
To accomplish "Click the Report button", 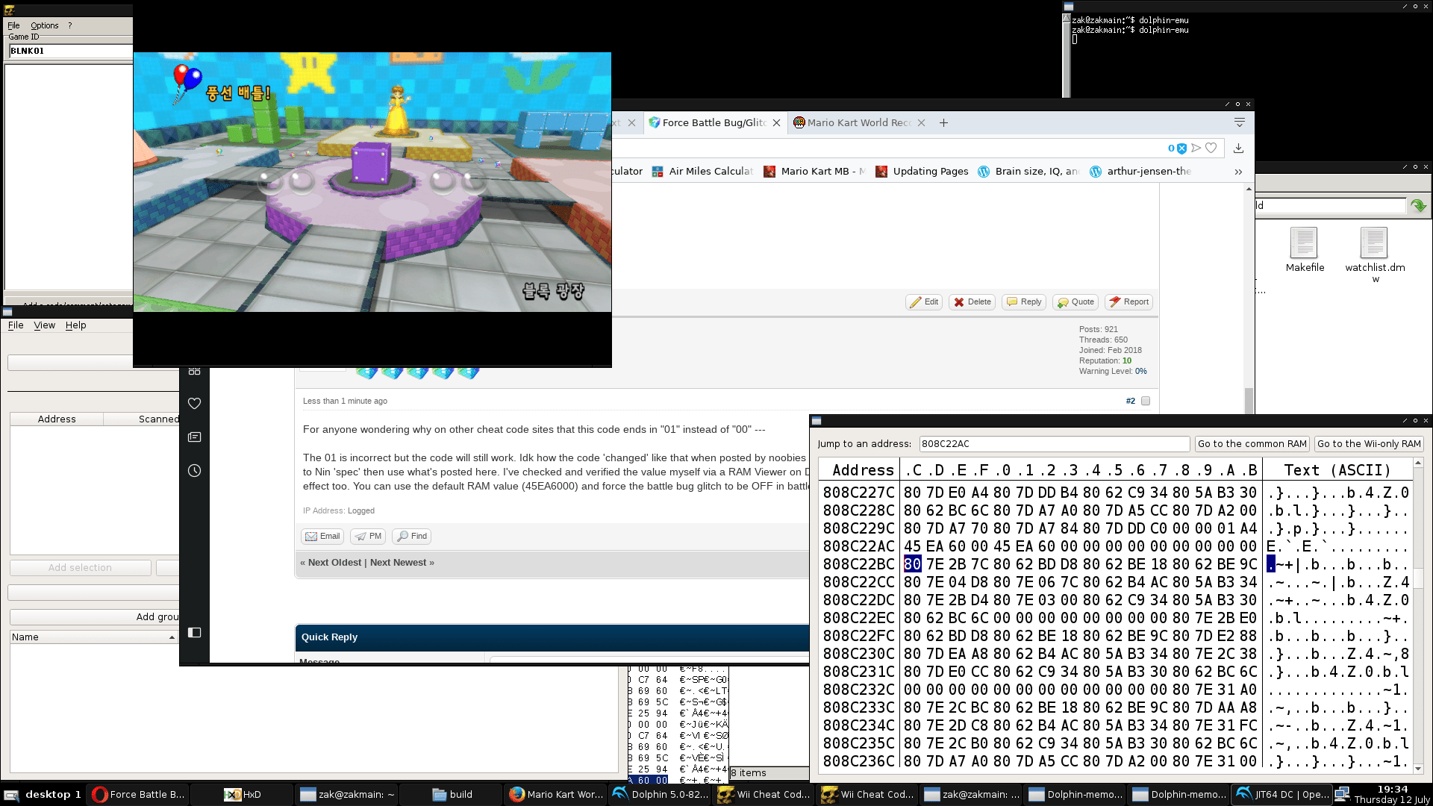I will [1128, 302].
